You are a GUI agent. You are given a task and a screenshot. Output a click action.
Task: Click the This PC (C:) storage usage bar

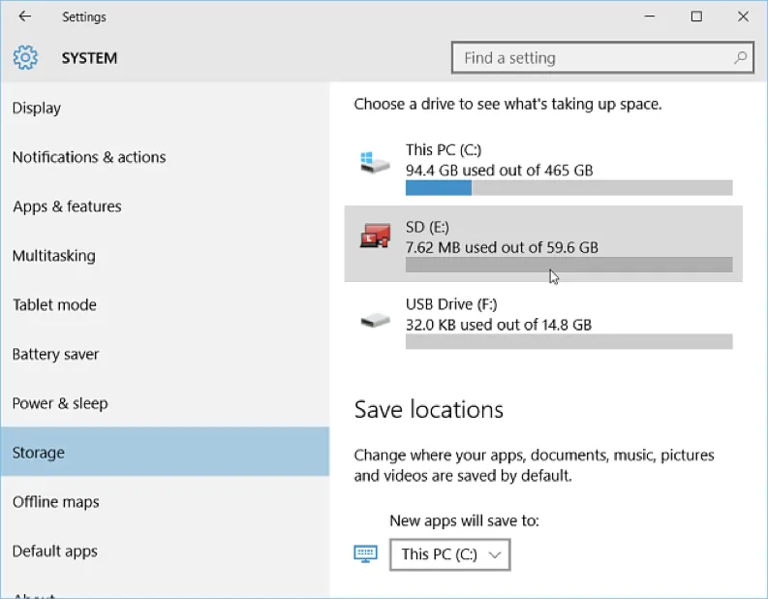tap(568, 188)
